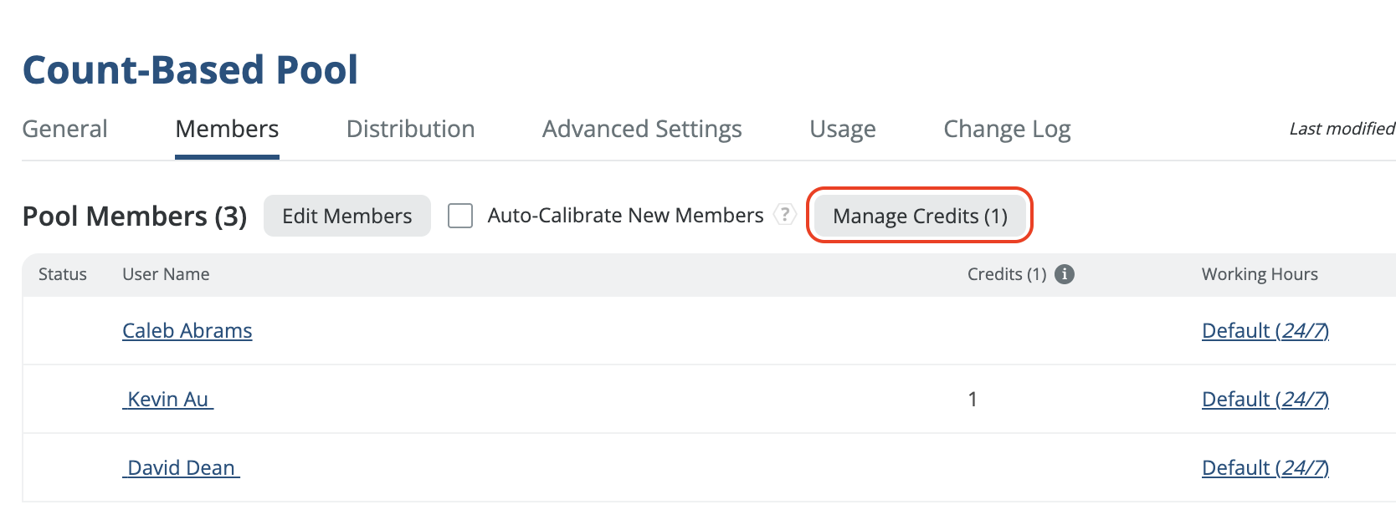Open the Usage tab
1396x520 pixels.
click(843, 129)
